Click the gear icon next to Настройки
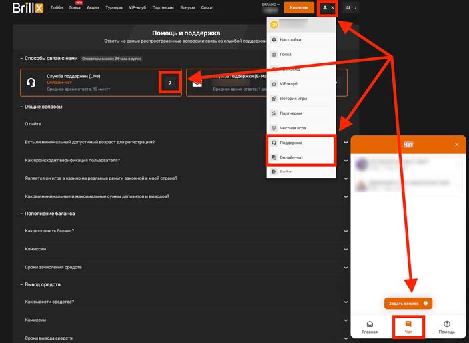The width and height of the screenshot is (469, 343). pyautogui.click(x=274, y=40)
